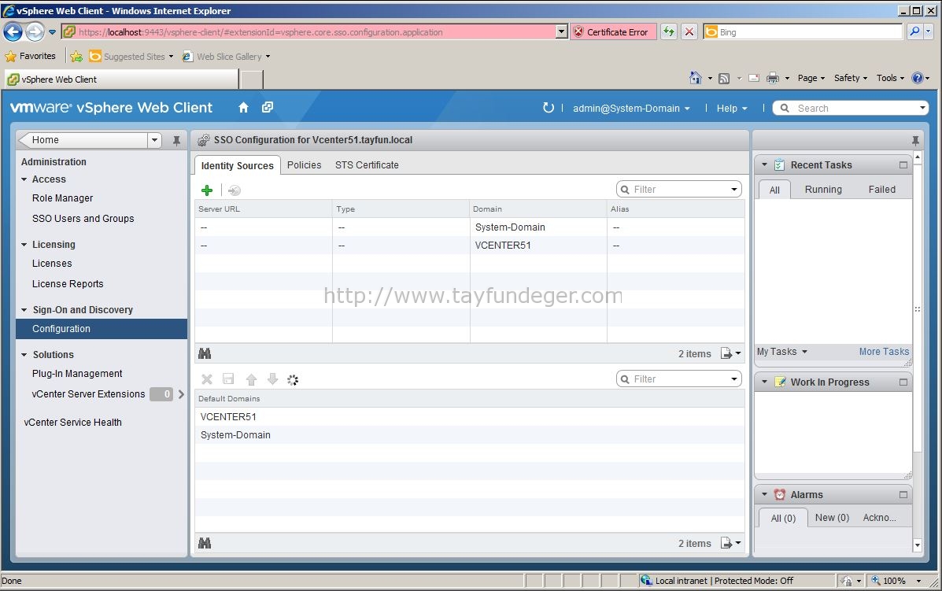The height and width of the screenshot is (591, 942).
Task: Maximize the Work In Progress panel
Action: click(x=903, y=382)
